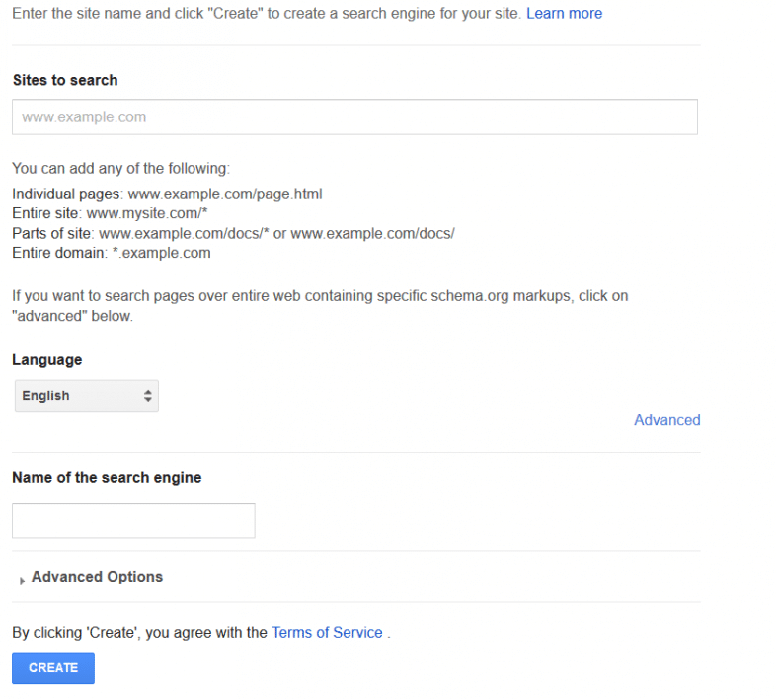This screenshot has height=699, width=776.
Task: Click the "Parts of site" example line
Action: pyautogui.click(x=233, y=233)
